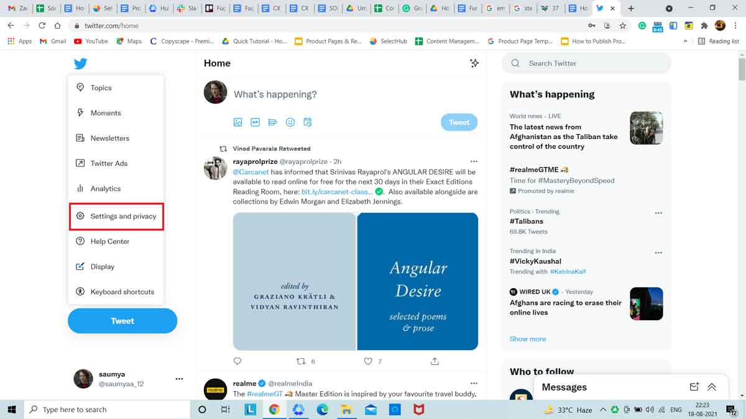Click the Show more trends link
Image resolution: width=746 pixels, height=419 pixels.
coord(527,338)
